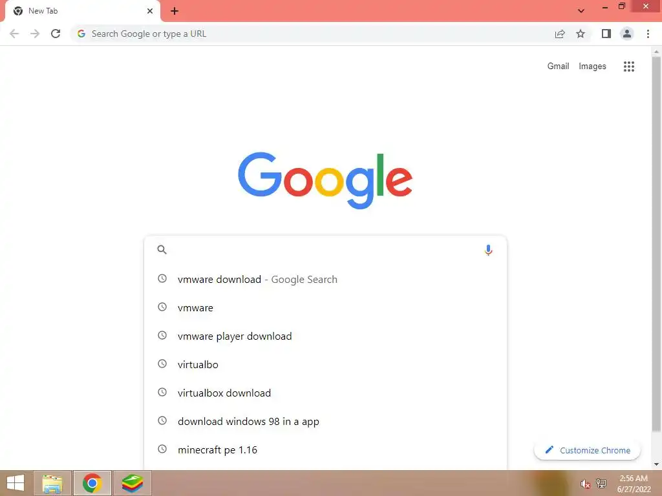662x496 pixels.
Task: Select the New Tab tab
Action: [x=82, y=11]
